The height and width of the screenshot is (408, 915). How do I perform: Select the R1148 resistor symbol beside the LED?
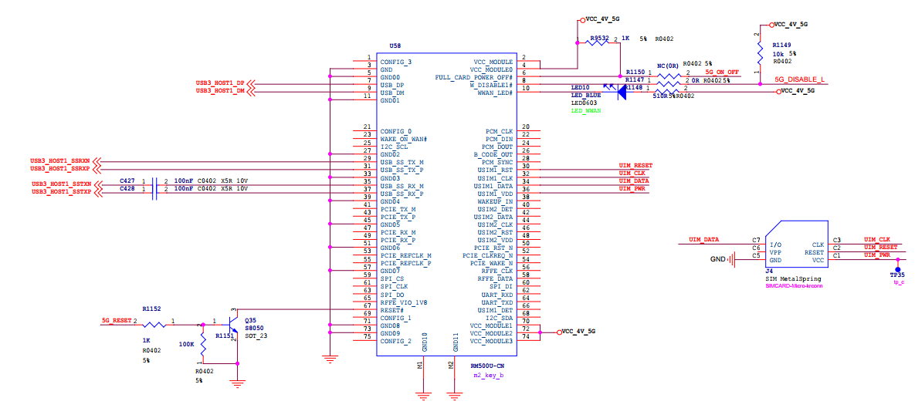(x=668, y=92)
